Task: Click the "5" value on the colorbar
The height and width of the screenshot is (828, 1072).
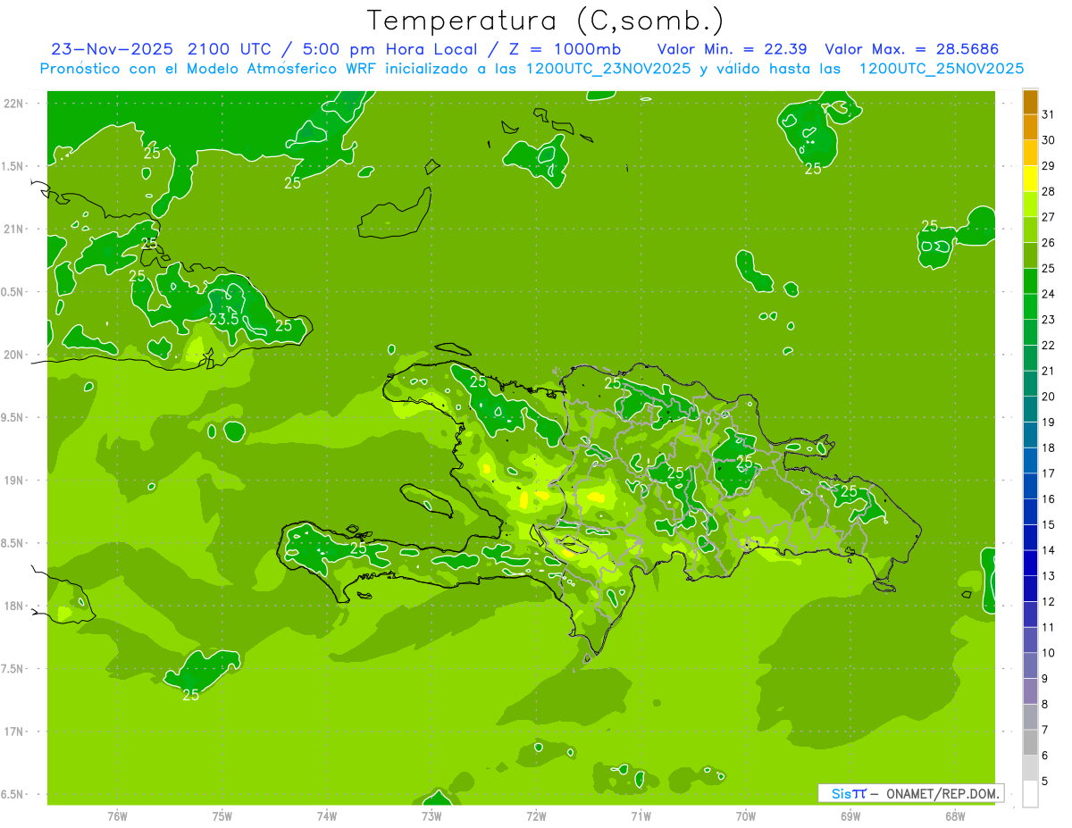Action: [x=1045, y=782]
